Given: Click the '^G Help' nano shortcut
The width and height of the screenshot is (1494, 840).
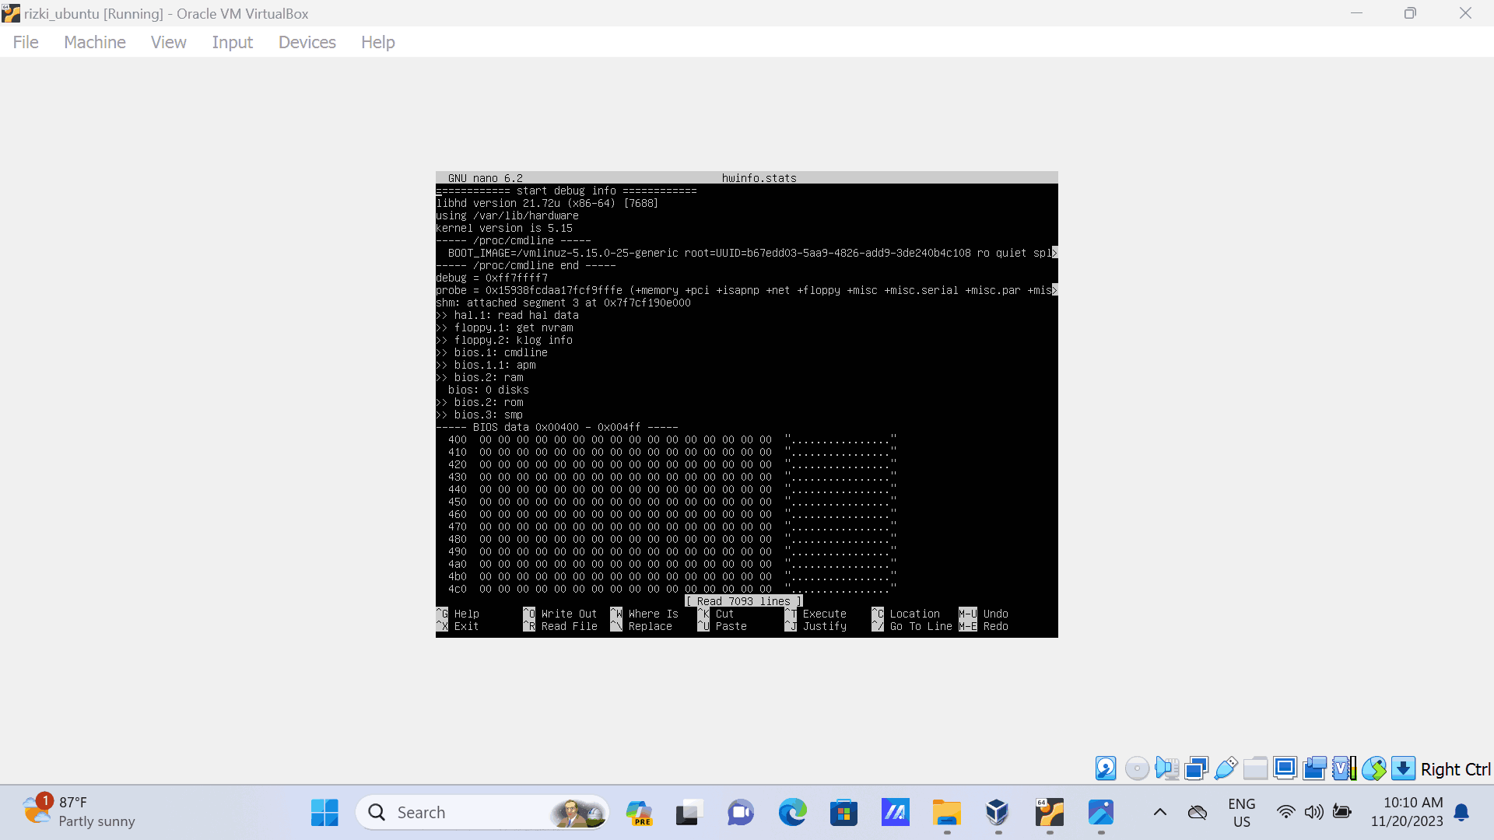Looking at the screenshot, I should pos(458,614).
